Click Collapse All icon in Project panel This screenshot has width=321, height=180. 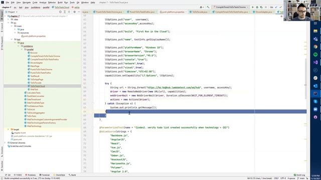(x=69, y=12)
